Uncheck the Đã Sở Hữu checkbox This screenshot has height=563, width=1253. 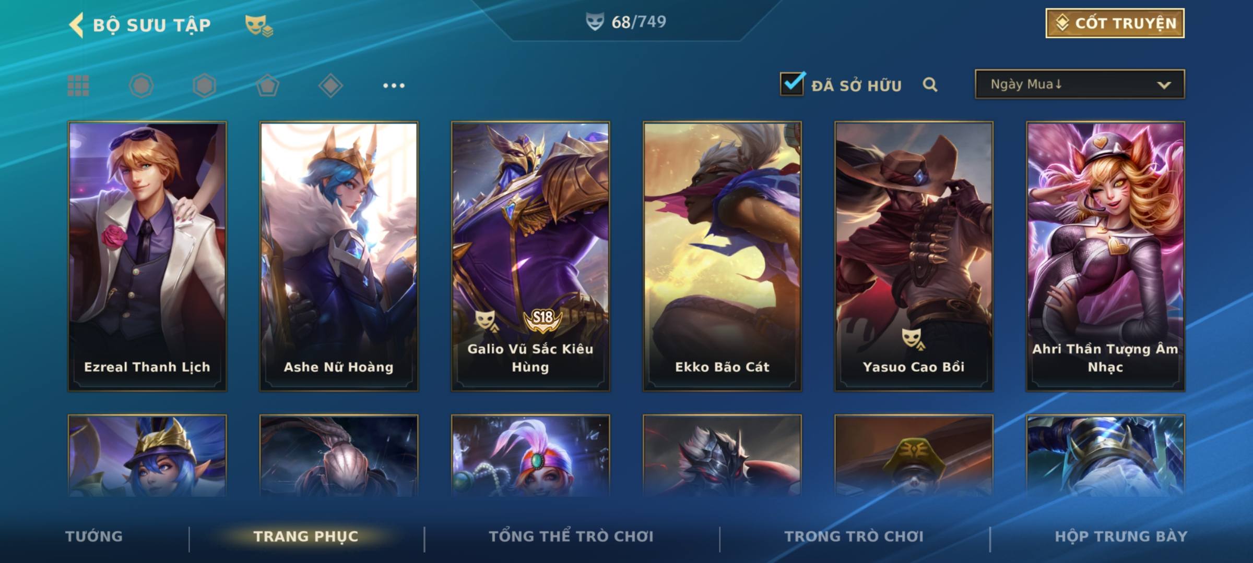pos(792,83)
